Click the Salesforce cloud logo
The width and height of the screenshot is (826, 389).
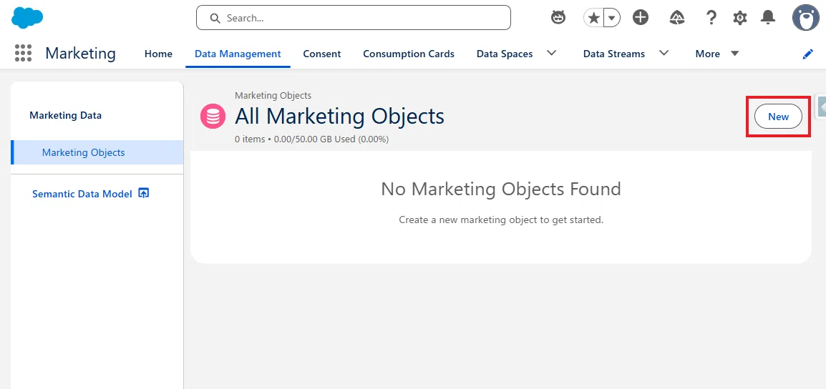tap(27, 18)
